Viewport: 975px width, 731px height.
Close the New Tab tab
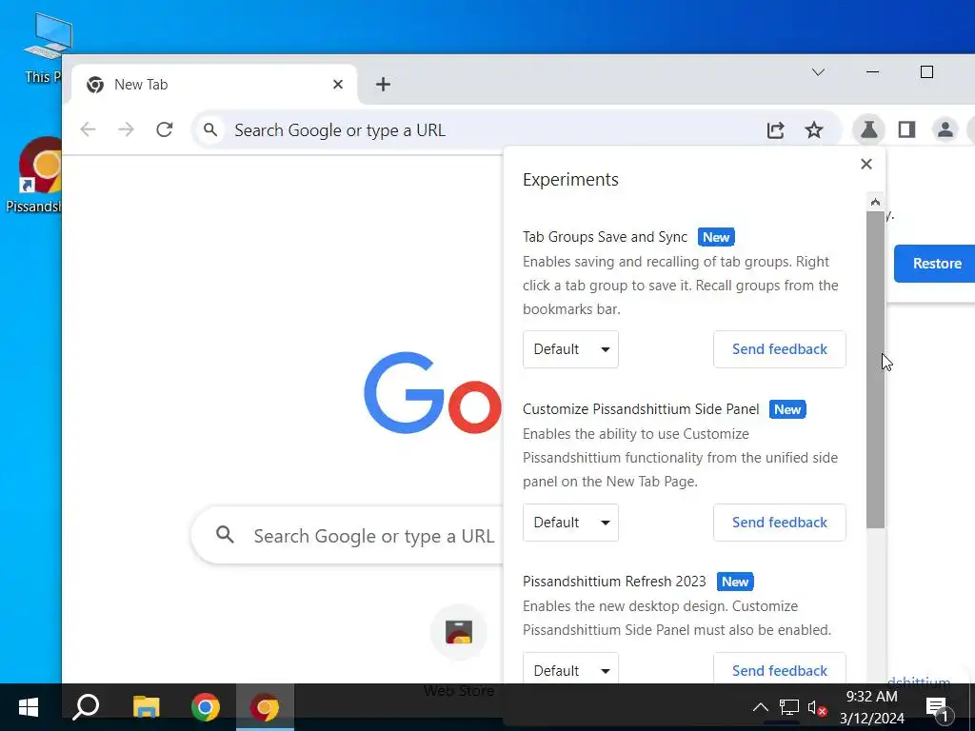pyautogui.click(x=338, y=84)
